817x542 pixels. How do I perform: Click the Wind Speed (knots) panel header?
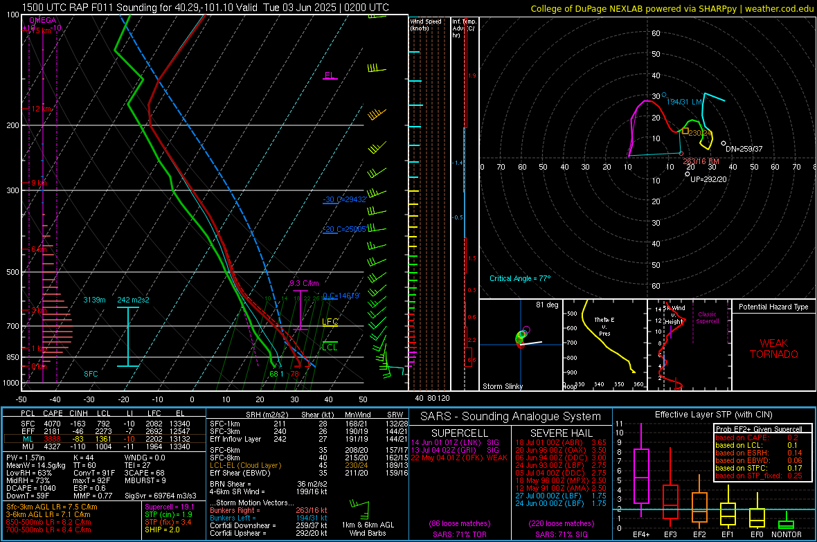tap(426, 24)
